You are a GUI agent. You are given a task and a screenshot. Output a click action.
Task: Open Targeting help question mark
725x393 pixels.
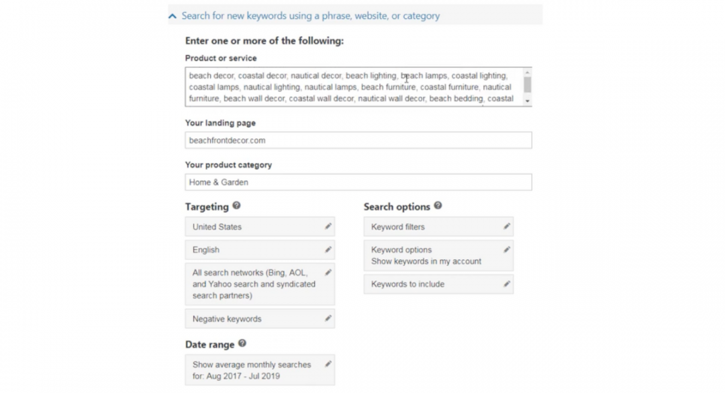pyautogui.click(x=236, y=206)
